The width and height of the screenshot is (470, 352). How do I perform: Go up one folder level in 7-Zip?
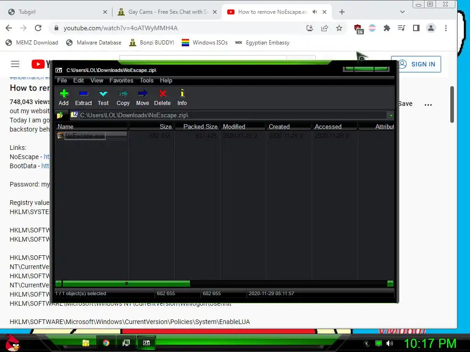[x=60, y=115]
